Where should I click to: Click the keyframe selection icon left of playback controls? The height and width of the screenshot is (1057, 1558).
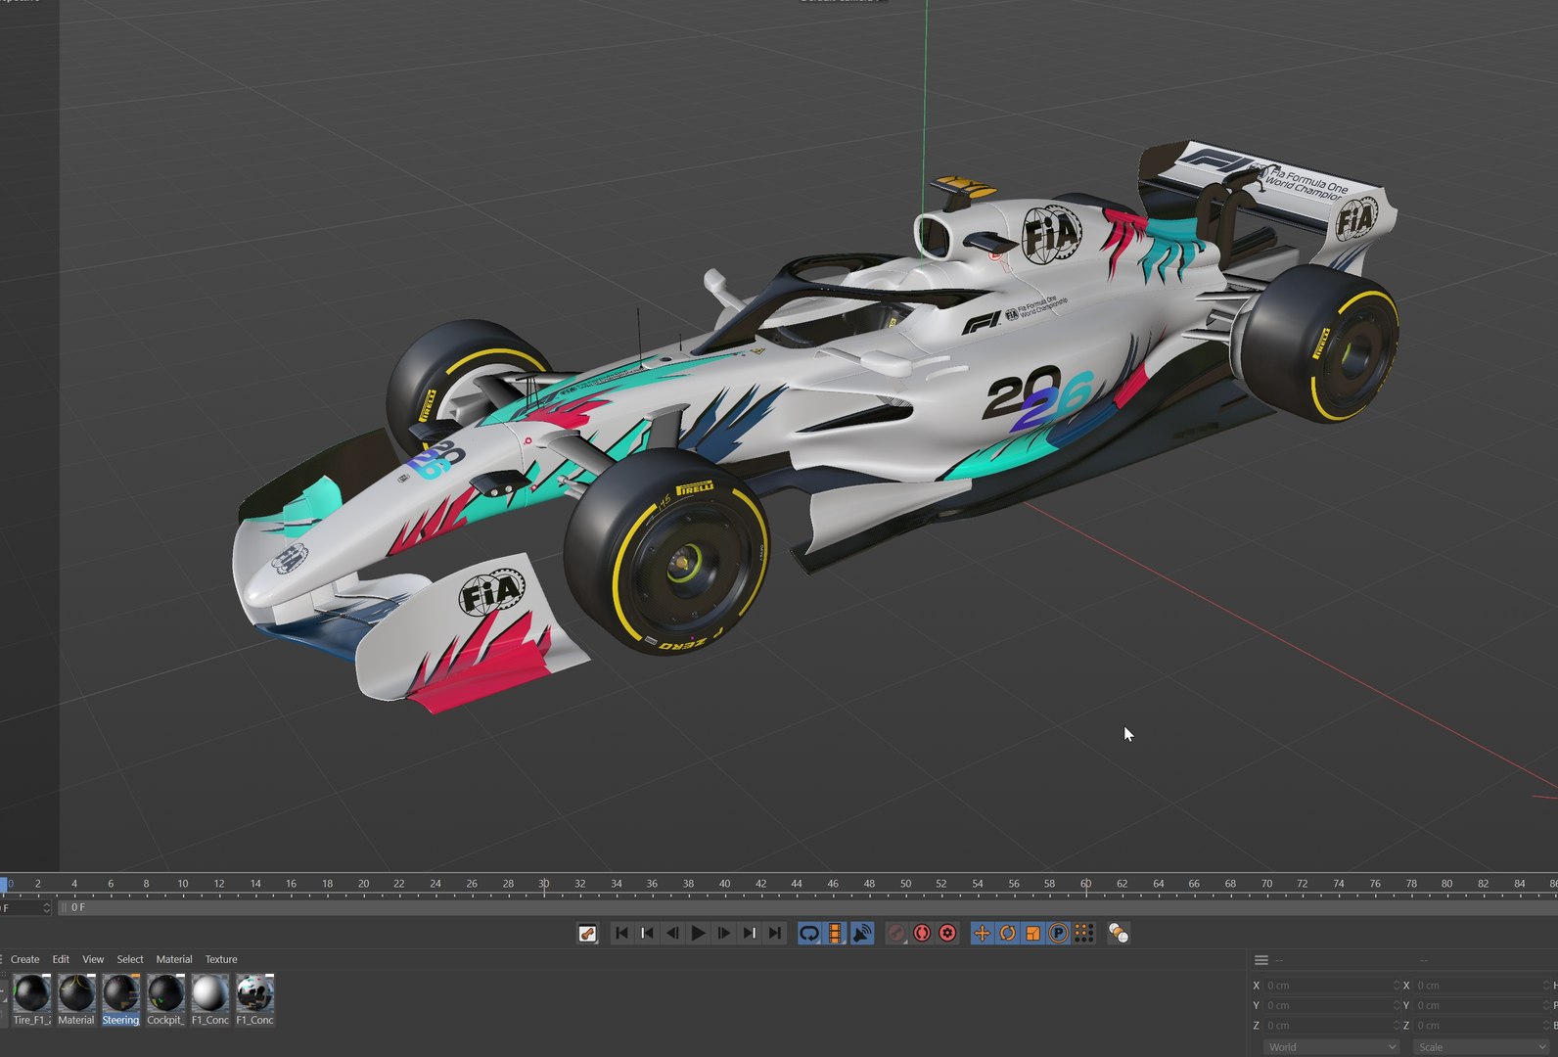tap(587, 934)
